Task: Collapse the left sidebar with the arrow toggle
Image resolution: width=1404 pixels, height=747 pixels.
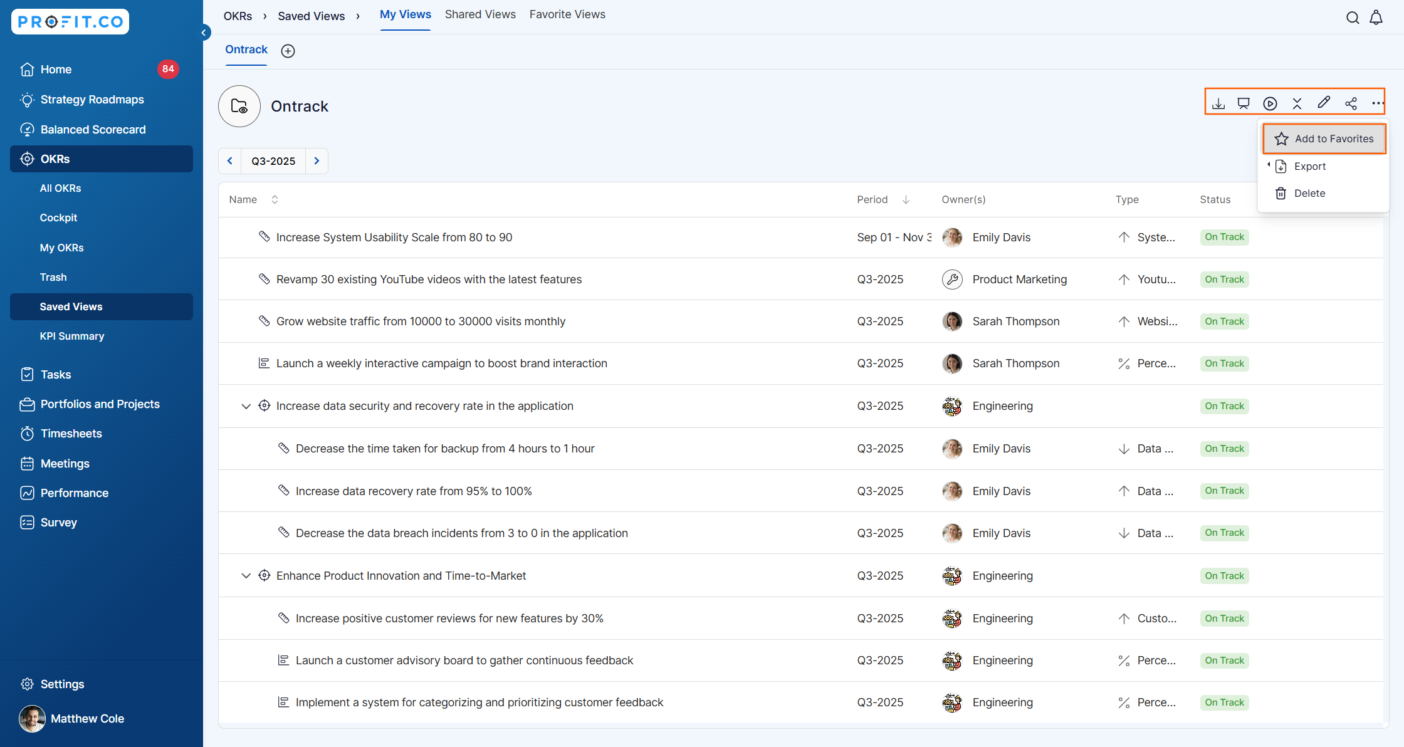Action: tap(204, 33)
